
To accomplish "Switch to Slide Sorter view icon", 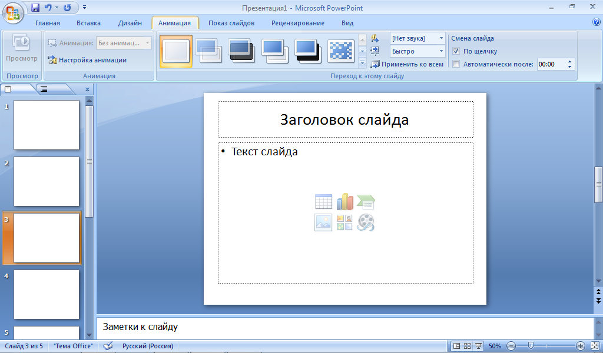I will point(467,346).
